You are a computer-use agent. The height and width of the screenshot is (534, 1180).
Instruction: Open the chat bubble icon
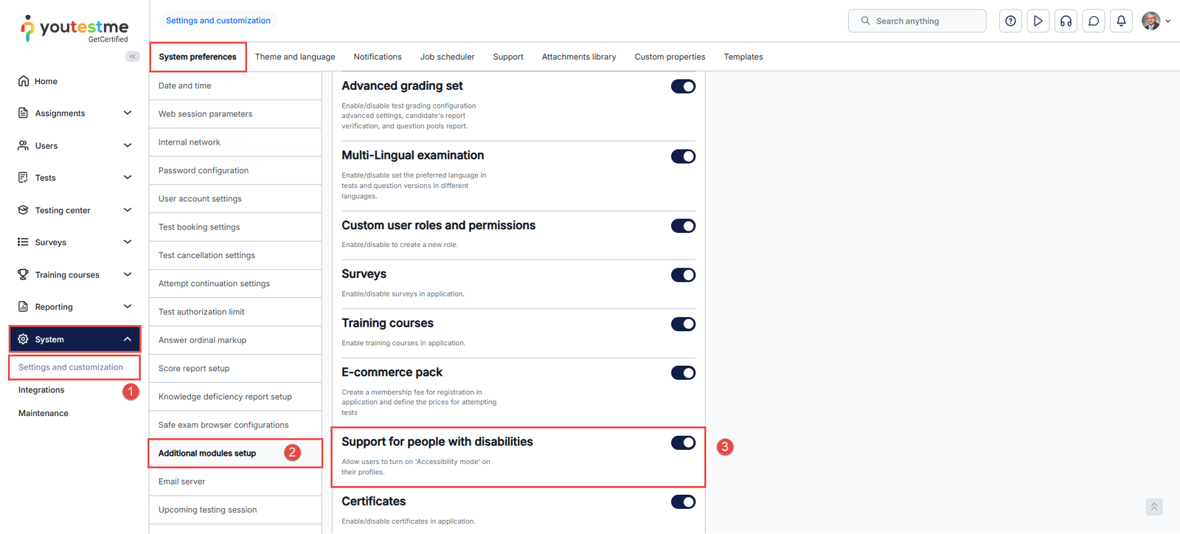1094,21
